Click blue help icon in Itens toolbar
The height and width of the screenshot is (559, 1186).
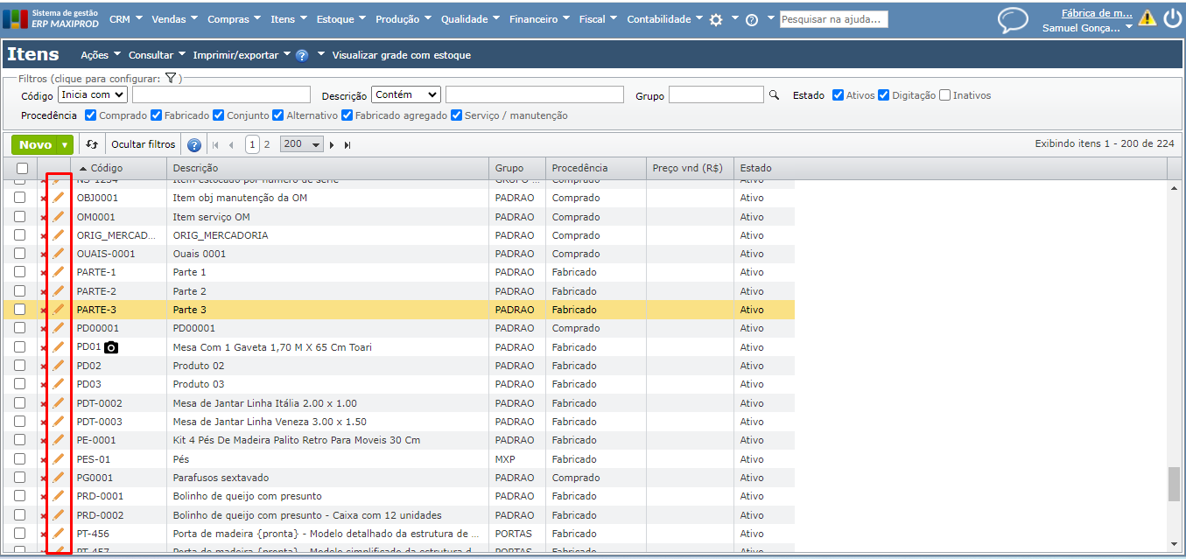302,55
